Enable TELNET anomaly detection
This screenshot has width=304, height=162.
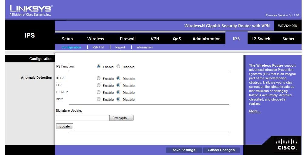99,92
